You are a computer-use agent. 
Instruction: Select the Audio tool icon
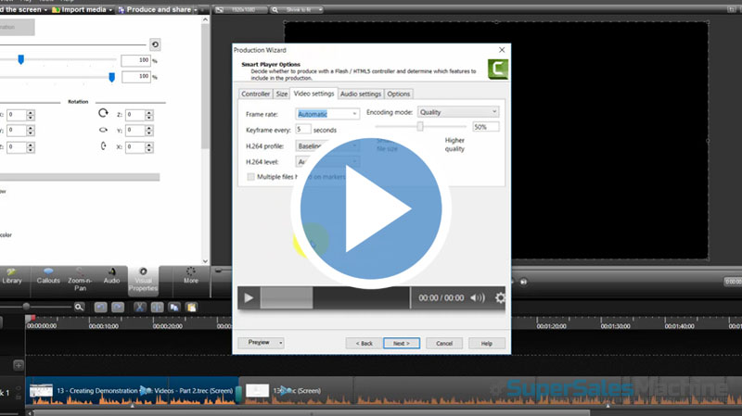tap(111, 275)
